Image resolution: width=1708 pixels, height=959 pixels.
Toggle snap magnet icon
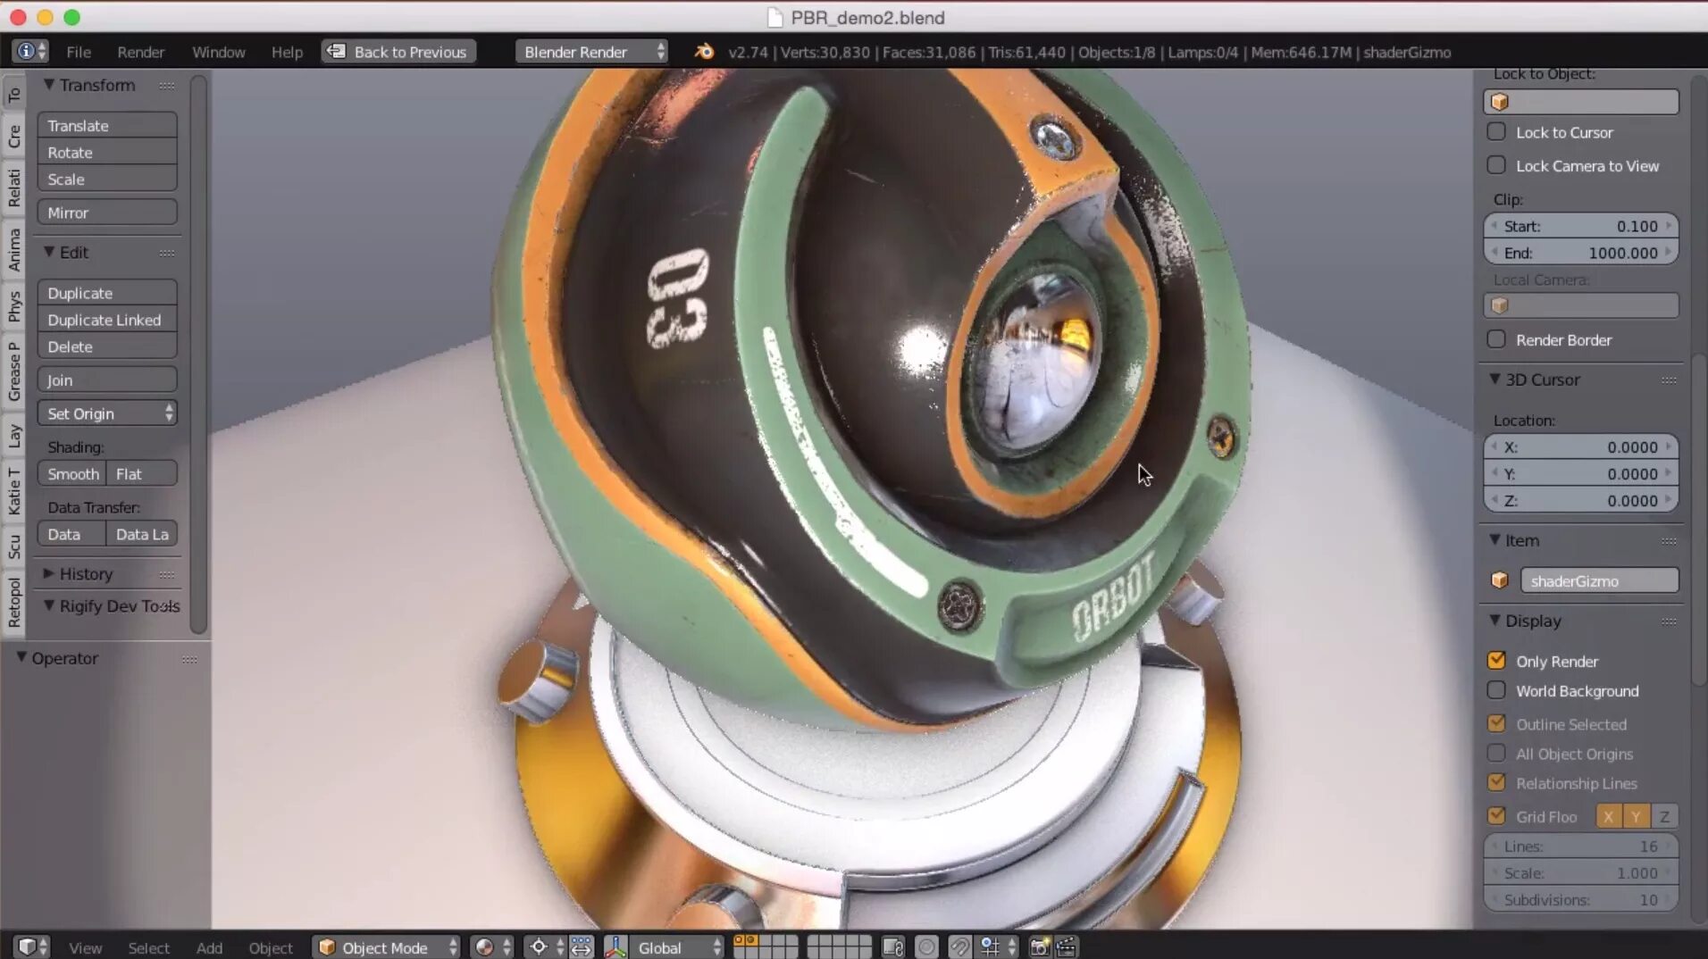click(959, 946)
